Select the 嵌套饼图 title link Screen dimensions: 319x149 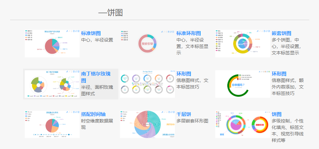click(281, 33)
